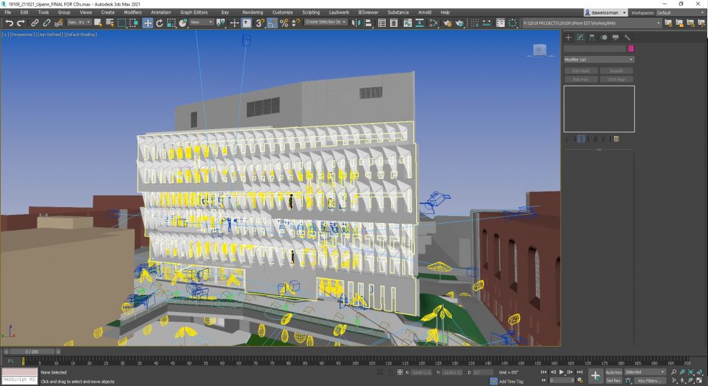Open the File menu
This screenshot has width=708, height=386.
tap(8, 12)
